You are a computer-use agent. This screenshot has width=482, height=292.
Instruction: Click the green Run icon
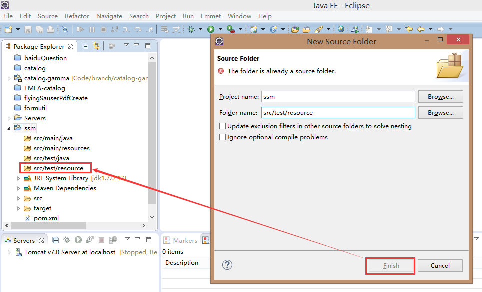(x=211, y=29)
